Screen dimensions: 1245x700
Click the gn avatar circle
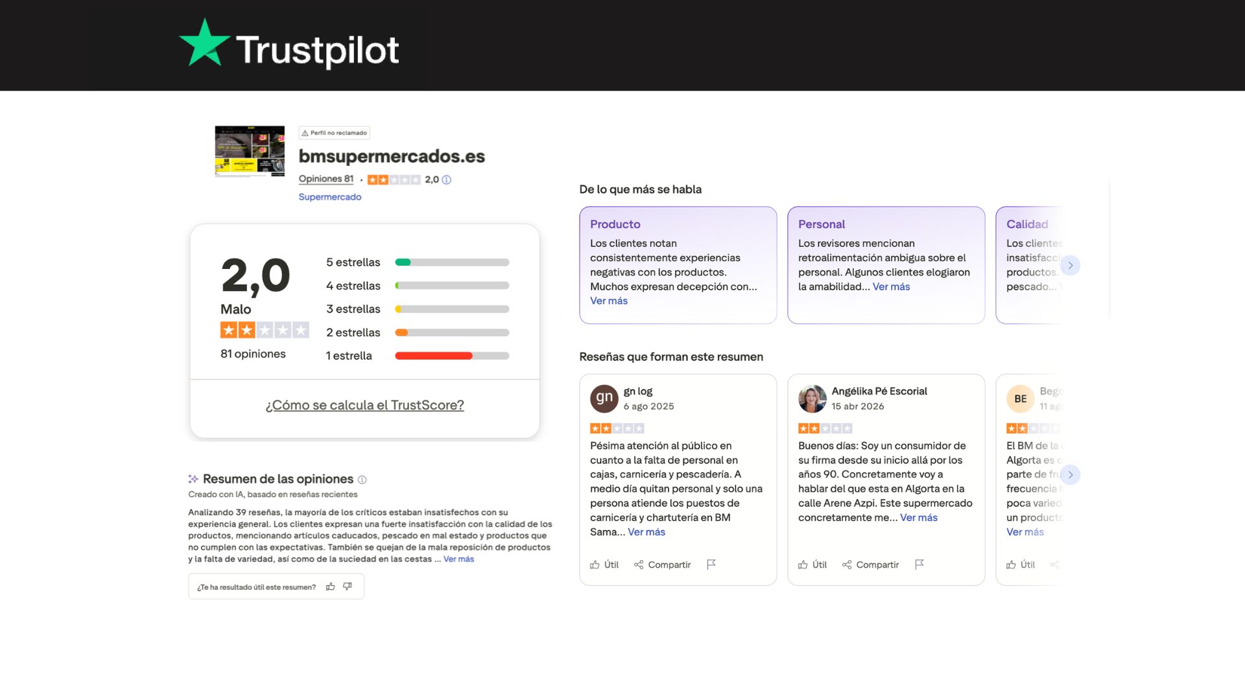tap(604, 399)
